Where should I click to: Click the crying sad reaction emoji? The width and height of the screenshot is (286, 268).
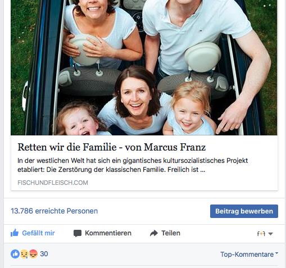[x=24, y=254]
